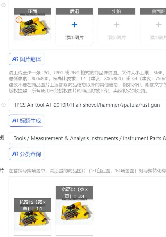Screen dimensions: 166x237
Task: Click the AI 分类查询 button
Action: pyautogui.click(x=26, y=154)
